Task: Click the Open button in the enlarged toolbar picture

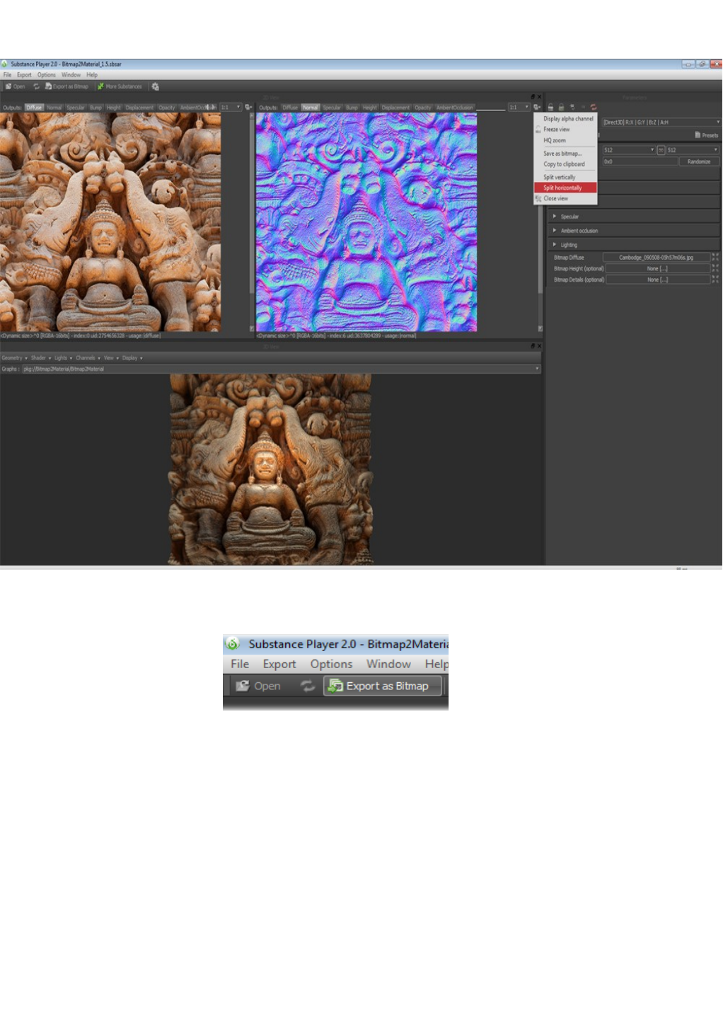Action: click(258, 686)
